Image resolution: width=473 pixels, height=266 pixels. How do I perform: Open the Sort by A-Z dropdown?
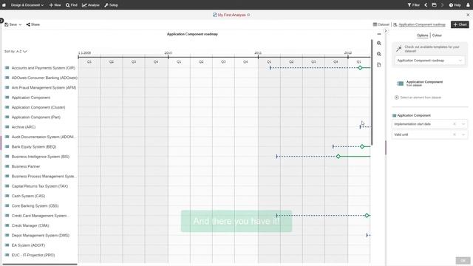tap(16, 52)
